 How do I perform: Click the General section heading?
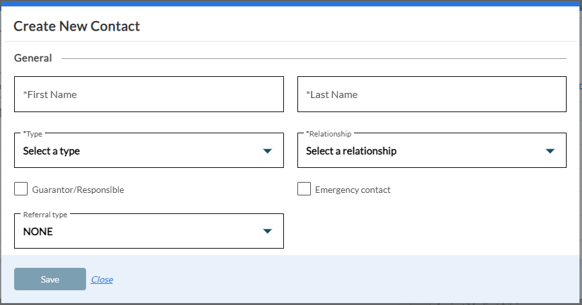(33, 58)
